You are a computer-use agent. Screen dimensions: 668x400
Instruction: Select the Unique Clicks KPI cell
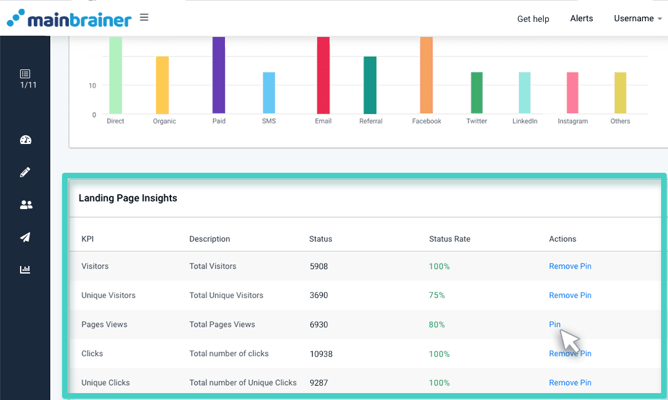click(106, 382)
